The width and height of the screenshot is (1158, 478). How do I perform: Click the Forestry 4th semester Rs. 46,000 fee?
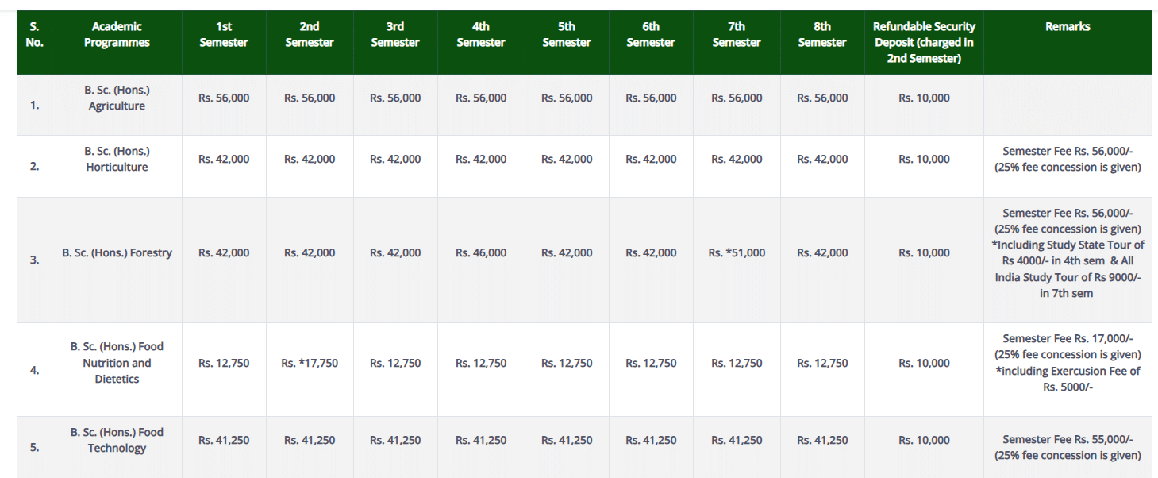click(481, 253)
